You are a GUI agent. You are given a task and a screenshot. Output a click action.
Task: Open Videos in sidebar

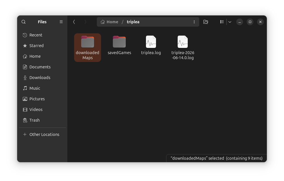tap(42, 110)
